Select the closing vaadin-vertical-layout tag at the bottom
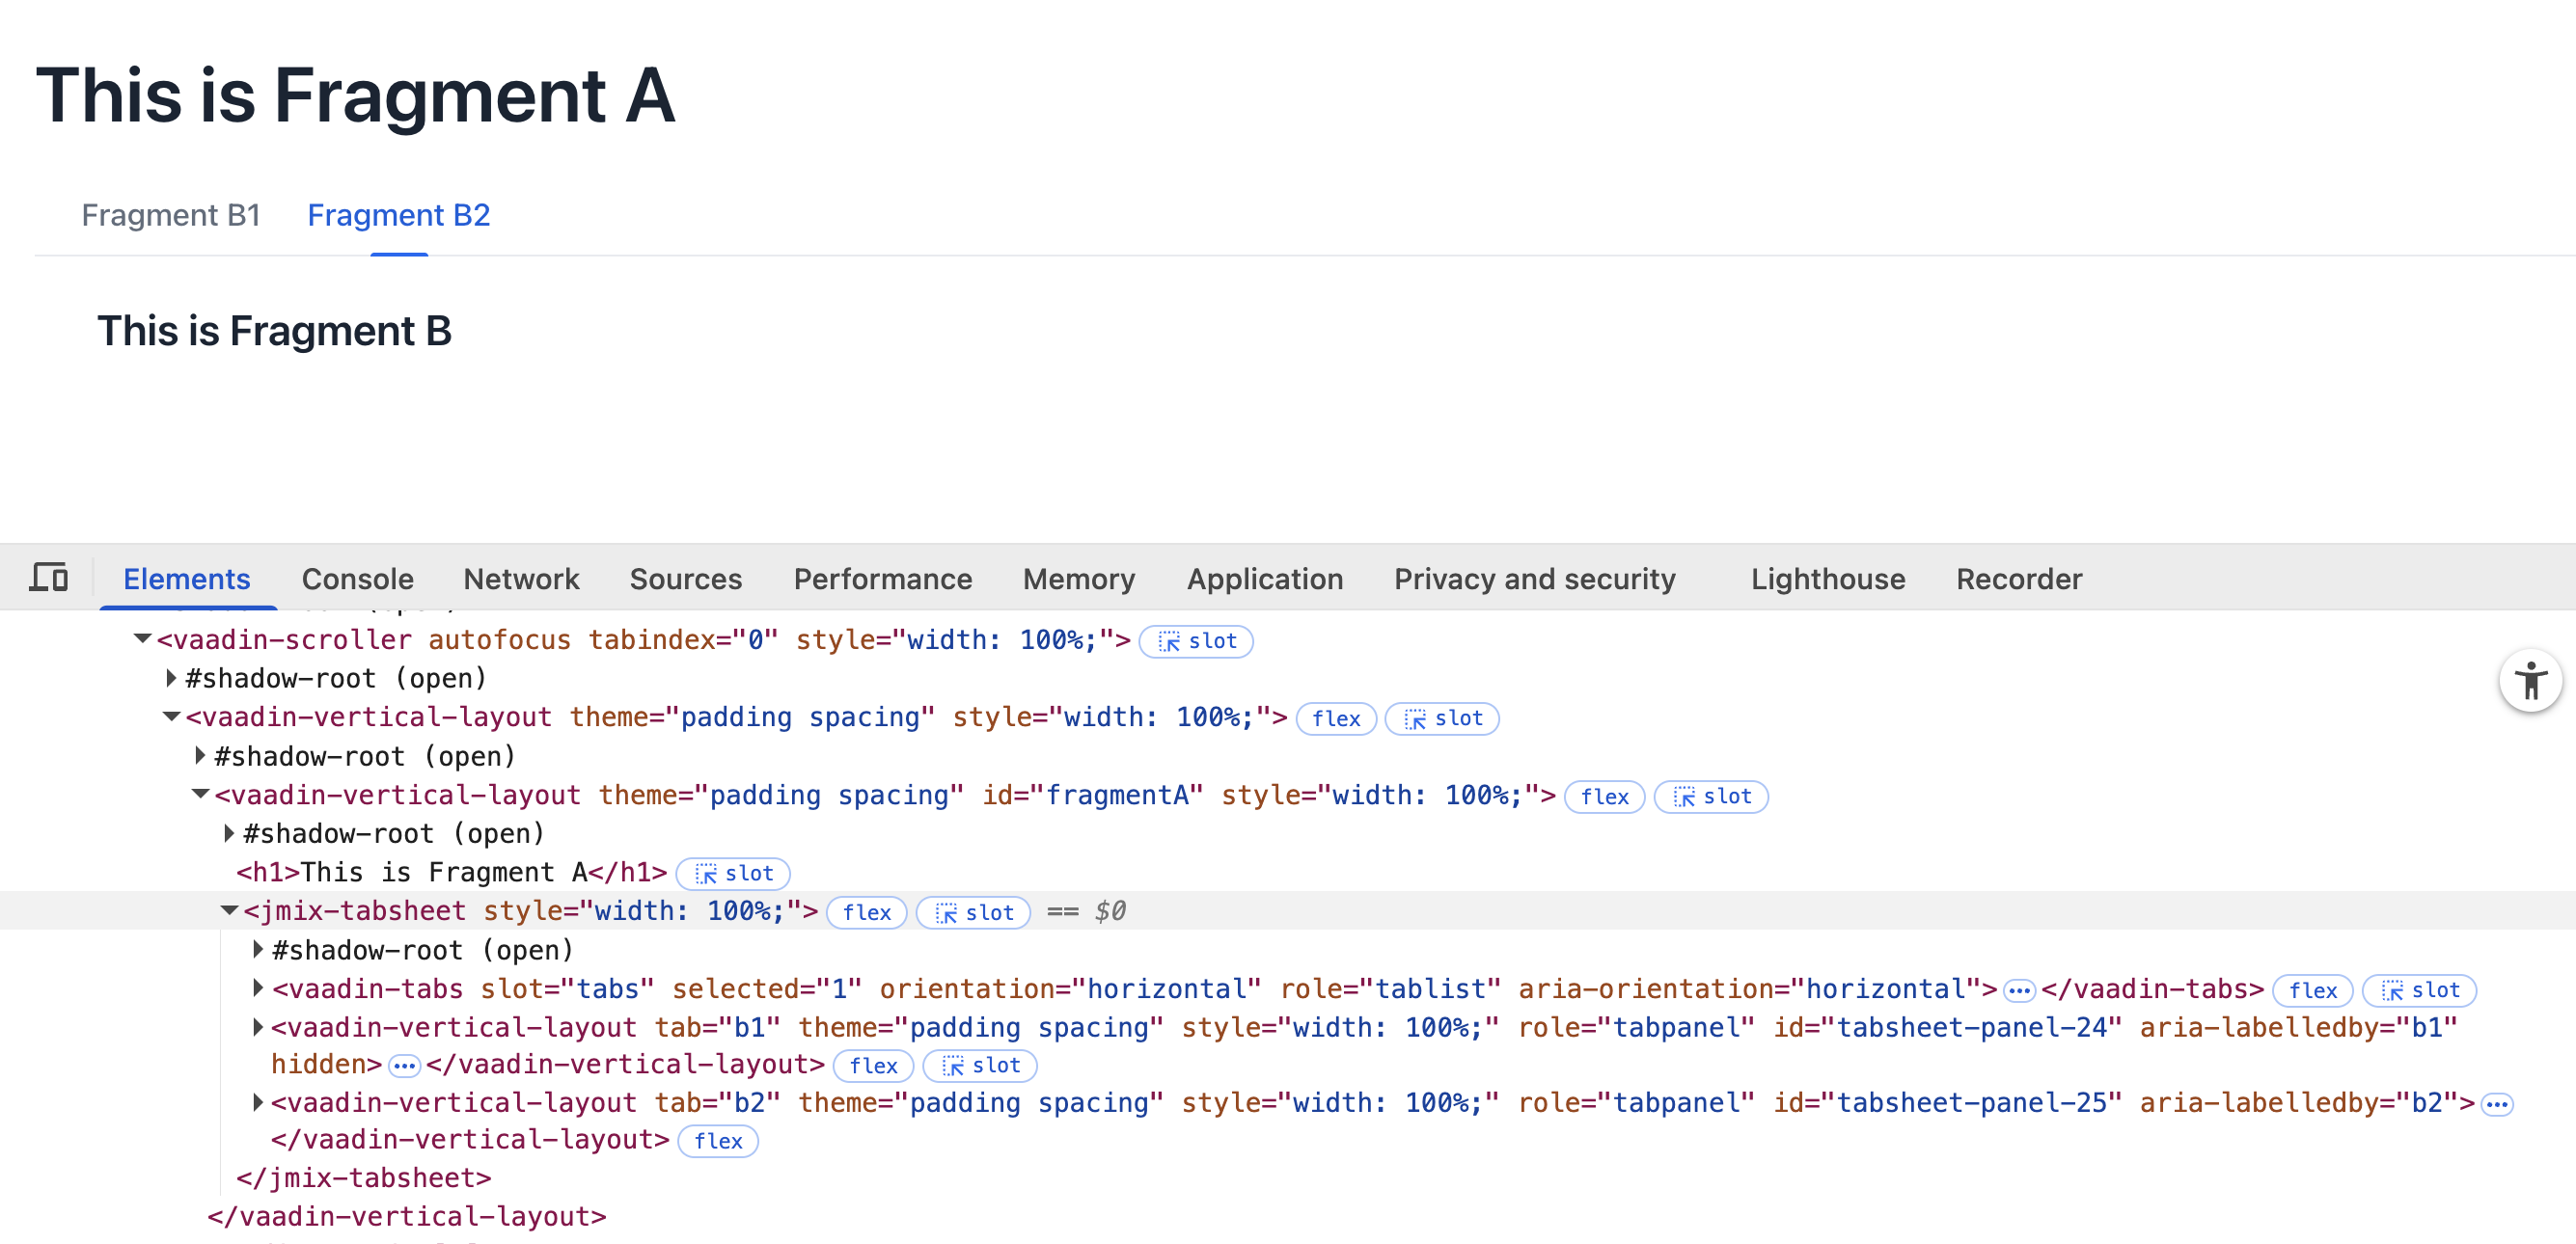2576x1244 pixels. [x=407, y=1217]
